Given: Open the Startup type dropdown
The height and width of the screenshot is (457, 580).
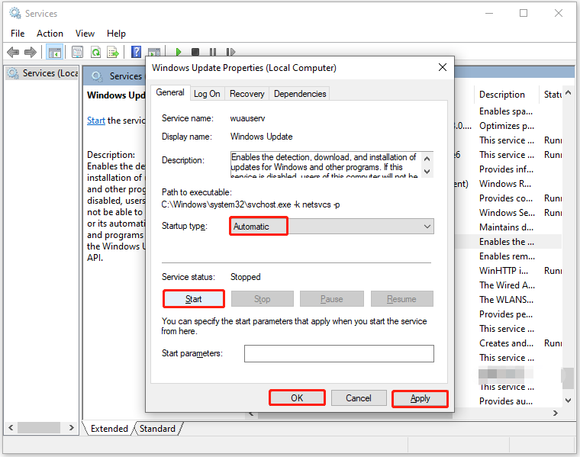Looking at the screenshot, I should (332, 227).
